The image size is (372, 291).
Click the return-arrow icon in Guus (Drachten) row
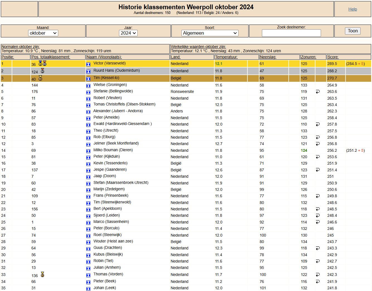[318, 248]
